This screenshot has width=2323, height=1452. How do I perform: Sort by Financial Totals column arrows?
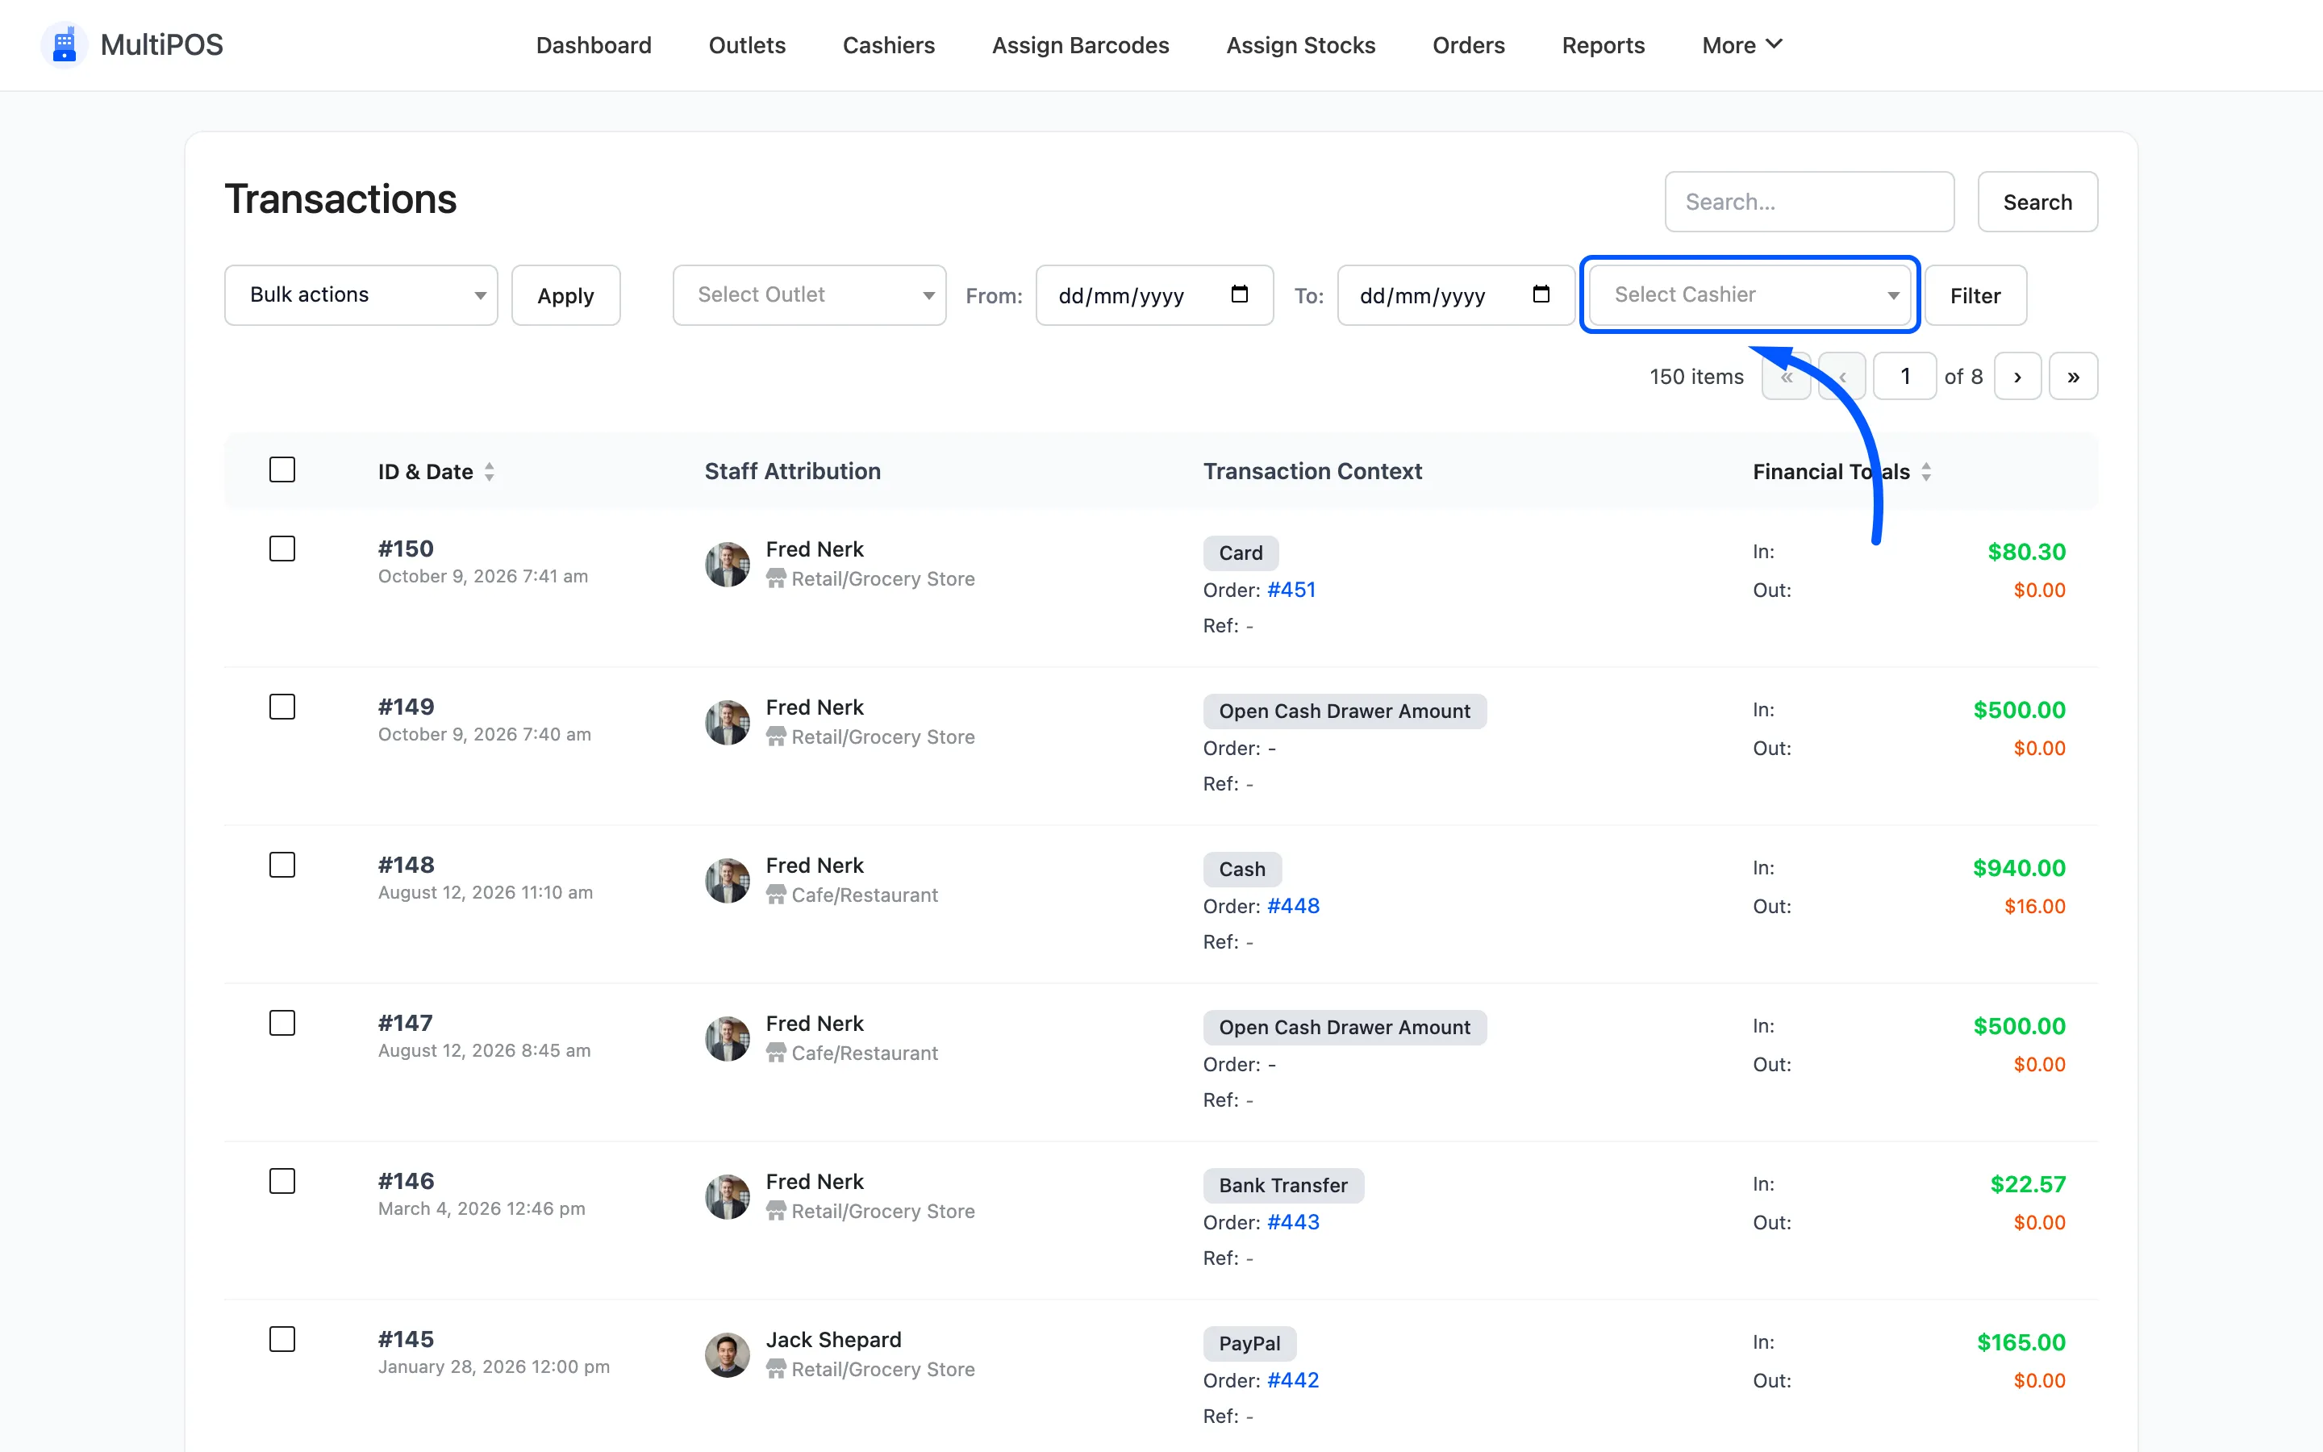tap(1925, 472)
